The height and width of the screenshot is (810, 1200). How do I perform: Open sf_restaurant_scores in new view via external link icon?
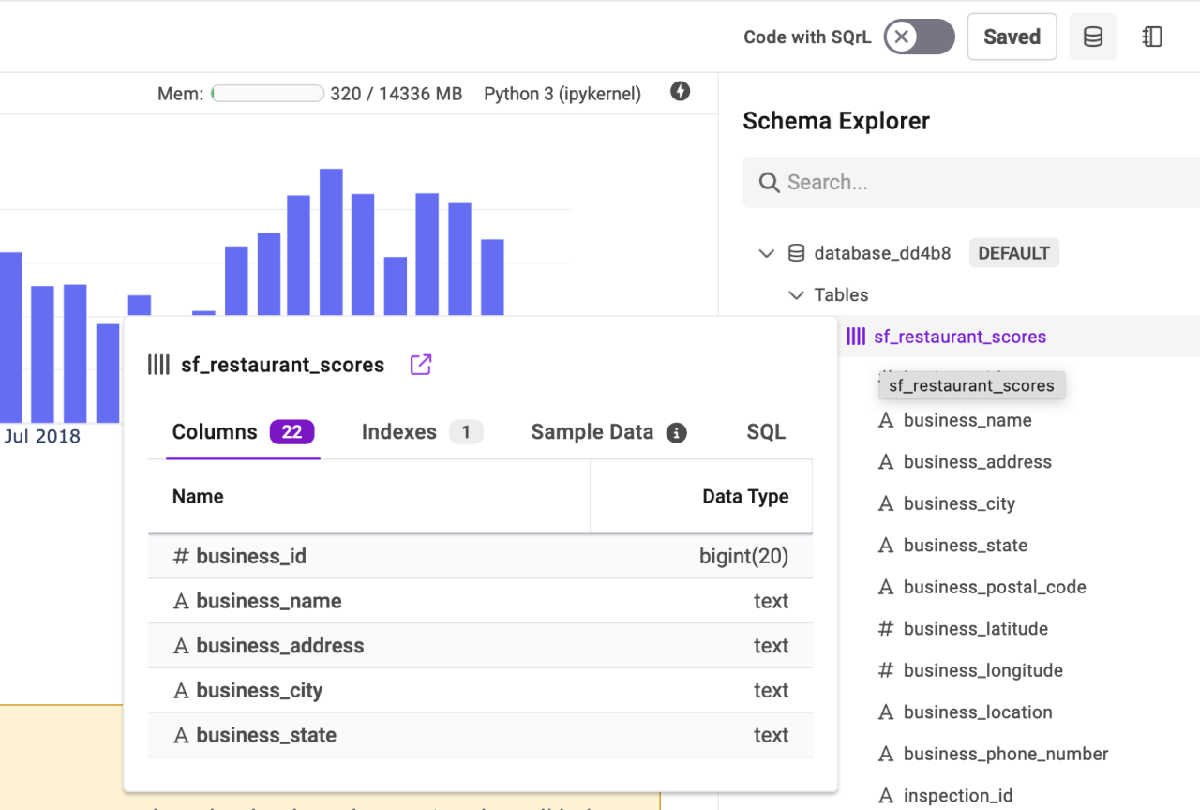[x=420, y=365]
